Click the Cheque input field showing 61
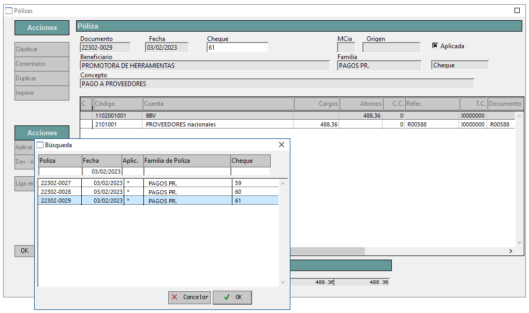This screenshot has width=529, height=313. click(x=238, y=47)
